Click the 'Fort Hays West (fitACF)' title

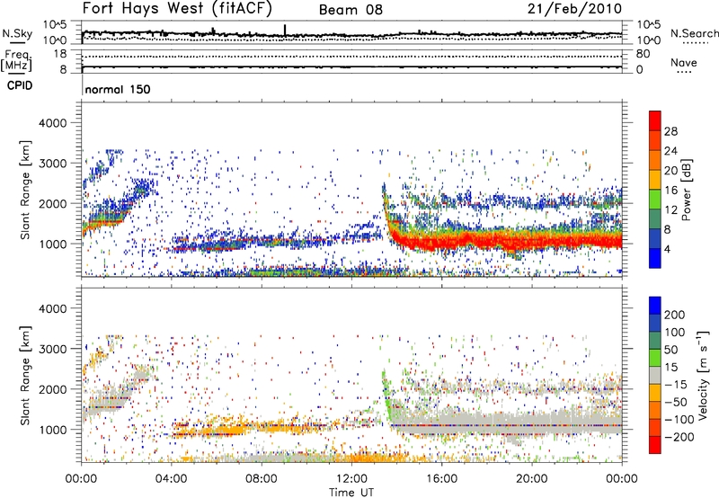177,9
